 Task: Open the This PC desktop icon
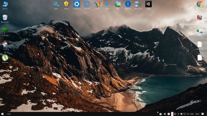point(5,5)
